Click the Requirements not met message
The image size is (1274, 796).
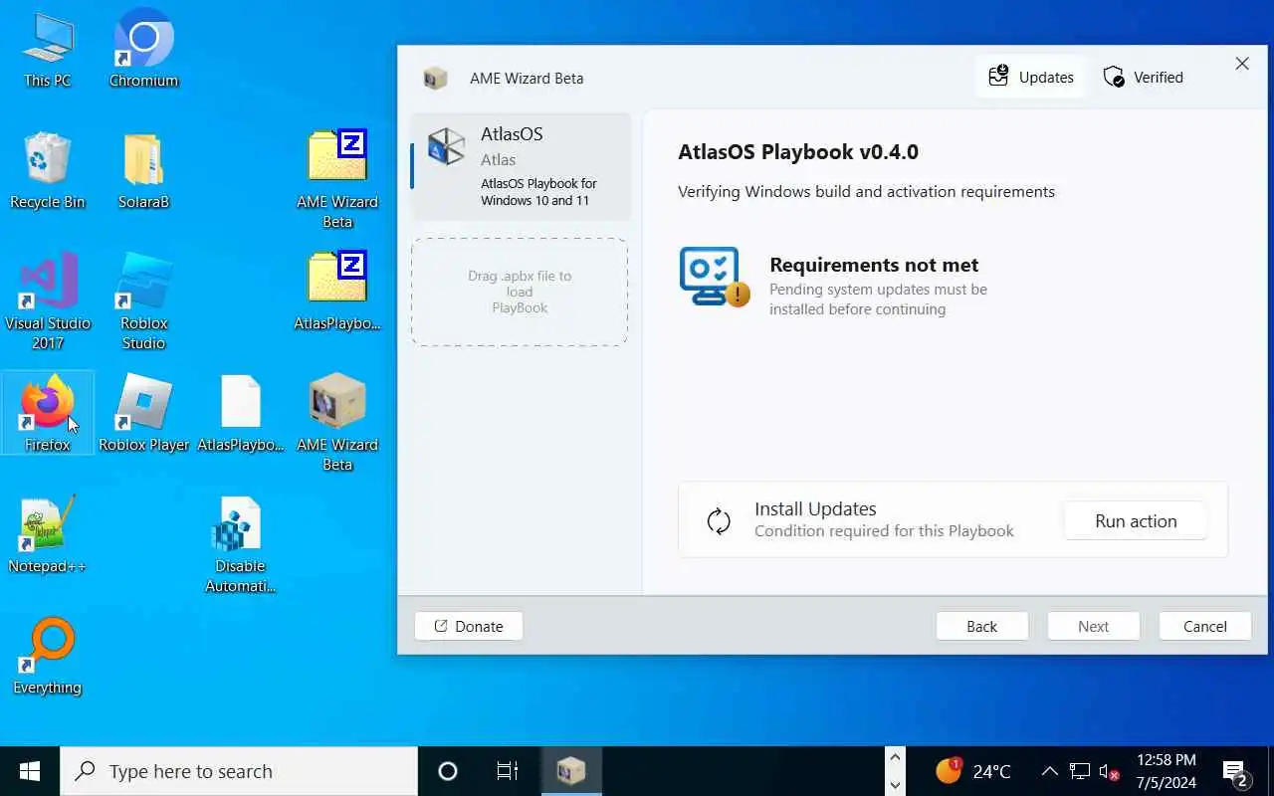click(x=874, y=265)
